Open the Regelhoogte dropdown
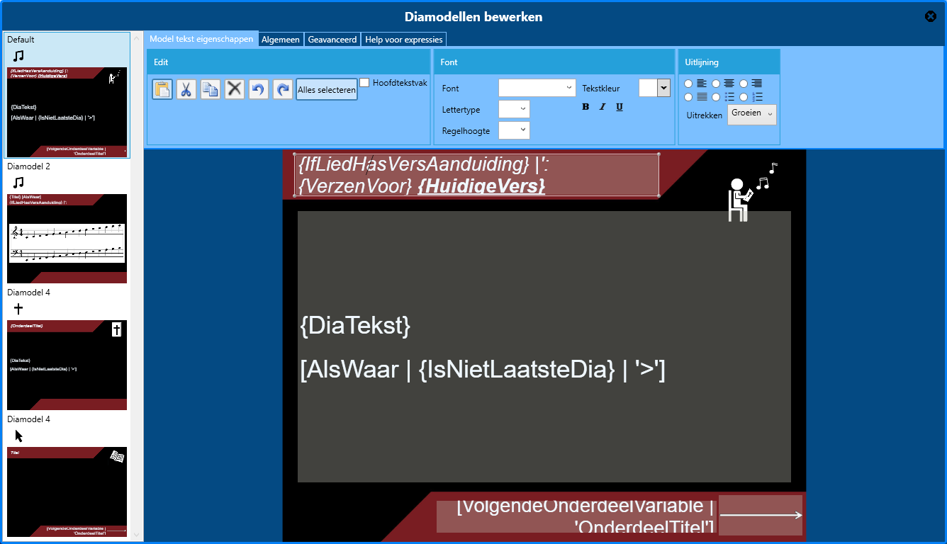947x544 pixels. click(514, 130)
